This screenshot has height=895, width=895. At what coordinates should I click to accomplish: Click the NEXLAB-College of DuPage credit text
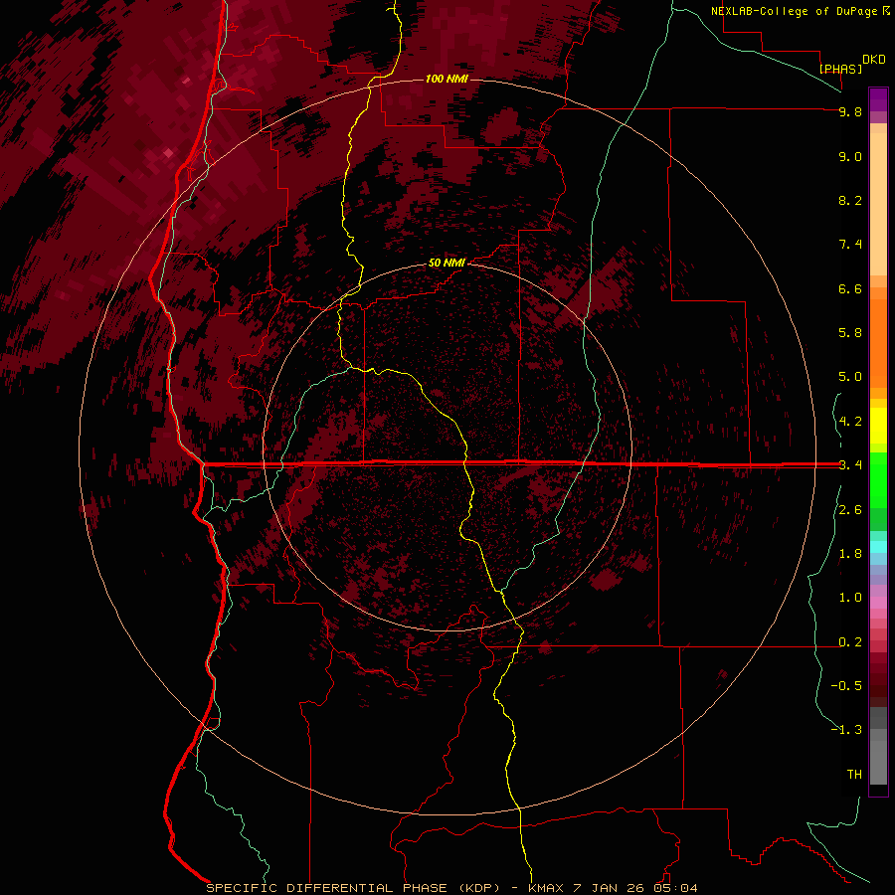pyautogui.click(x=796, y=11)
